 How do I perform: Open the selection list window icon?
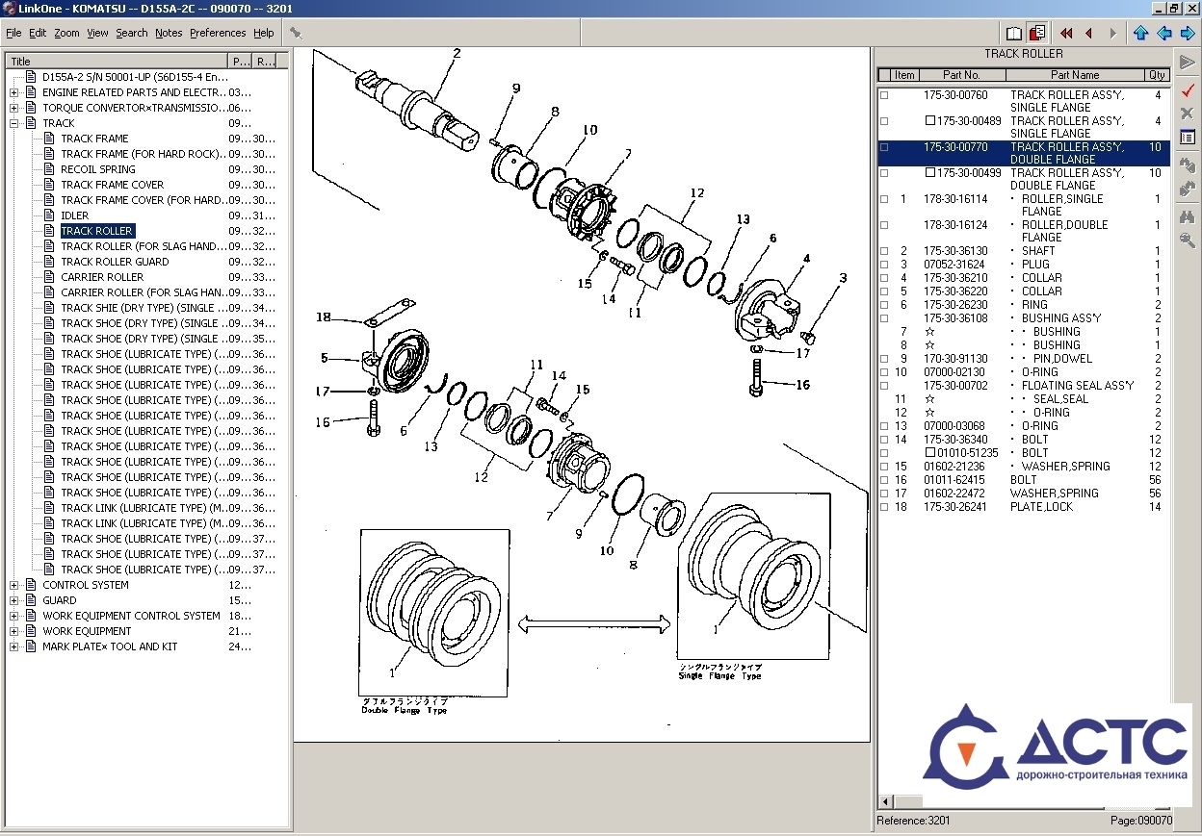1188,138
